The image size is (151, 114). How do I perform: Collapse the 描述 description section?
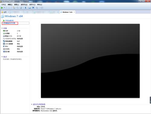pyautogui.click(x=2, y=57)
